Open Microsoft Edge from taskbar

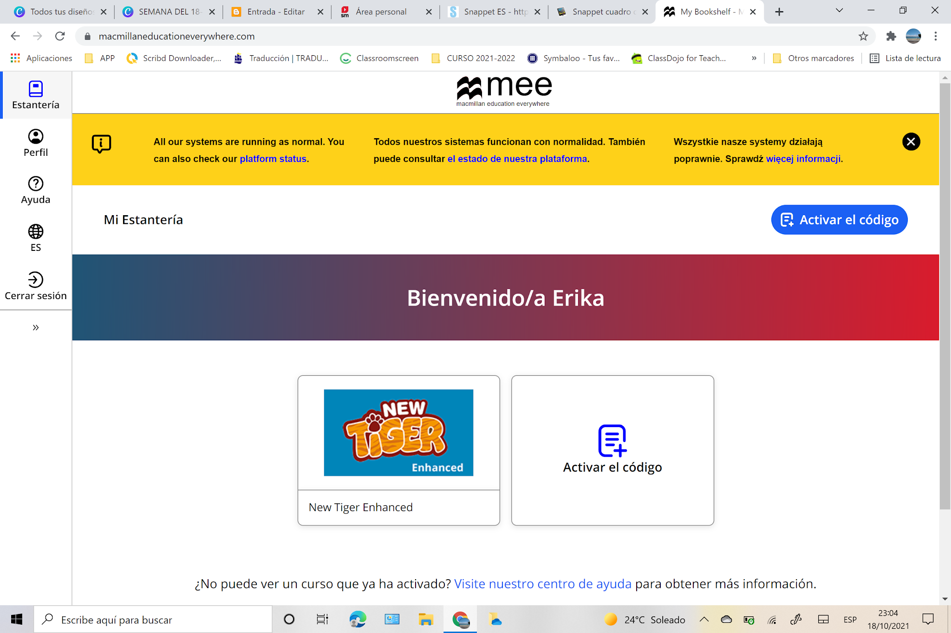[x=358, y=620]
